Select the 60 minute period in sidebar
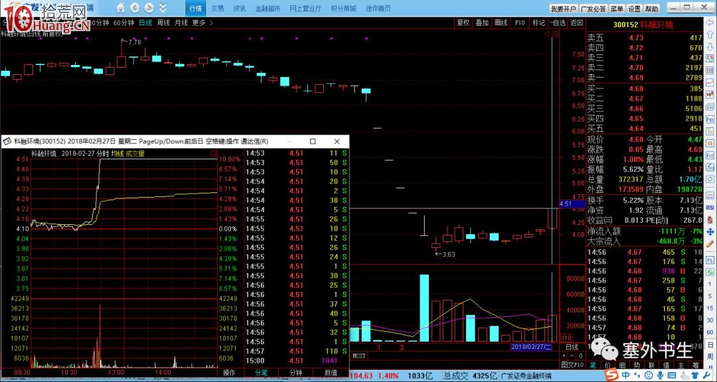The image size is (717, 382). tap(710, 333)
